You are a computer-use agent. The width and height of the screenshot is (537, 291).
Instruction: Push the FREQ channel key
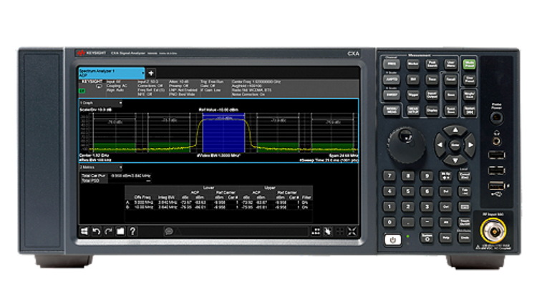(392, 64)
